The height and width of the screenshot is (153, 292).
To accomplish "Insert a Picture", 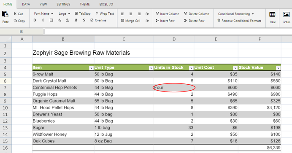I will click(286, 17).
